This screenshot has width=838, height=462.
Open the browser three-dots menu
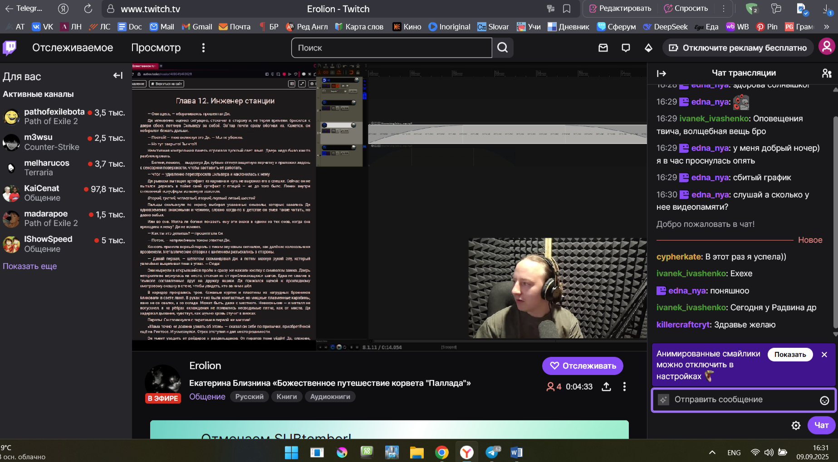click(724, 9)
